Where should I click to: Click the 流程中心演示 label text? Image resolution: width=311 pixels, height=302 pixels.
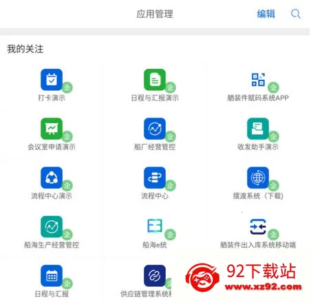52,196
